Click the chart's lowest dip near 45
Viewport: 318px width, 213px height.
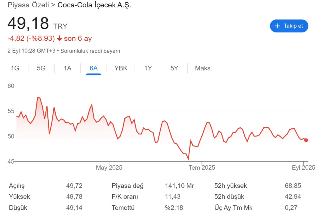tap(188, 159)
